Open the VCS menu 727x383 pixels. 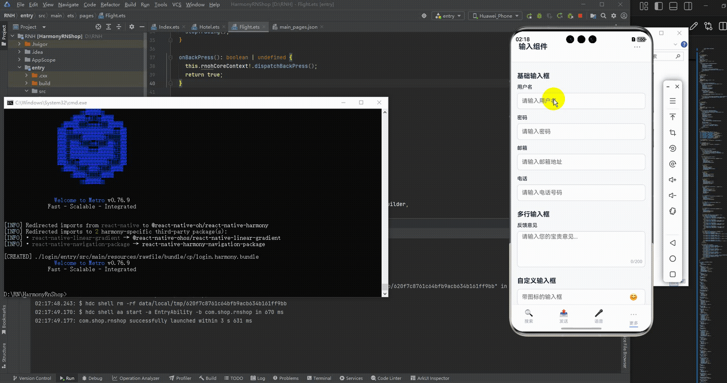pos(176,4)
